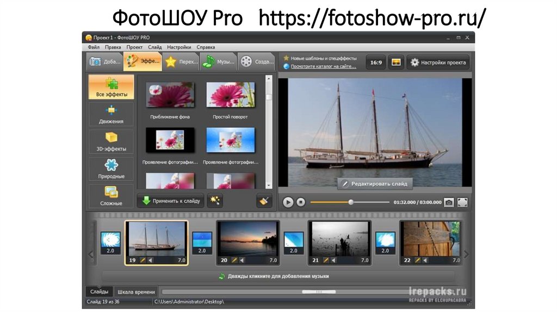Click the magic wand random effects icon
Viewport: 557px width, 312px height.
(214, 201)
